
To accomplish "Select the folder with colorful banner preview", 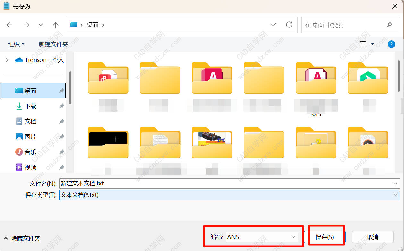I will coord(212,142).
